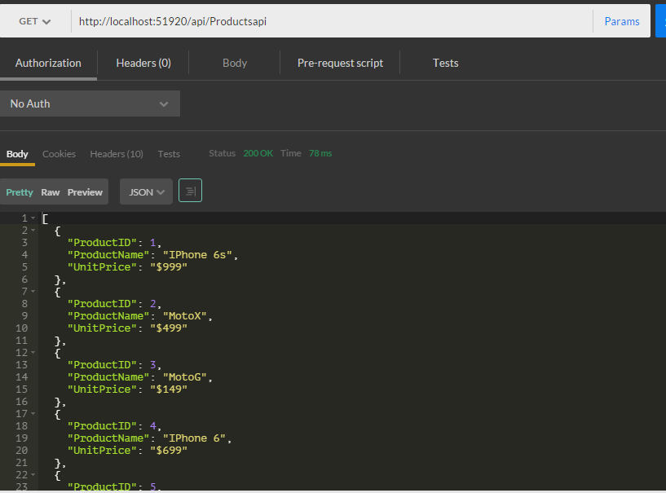Switch to Raw response view
The image size is (666, 493).
[51, 192]
